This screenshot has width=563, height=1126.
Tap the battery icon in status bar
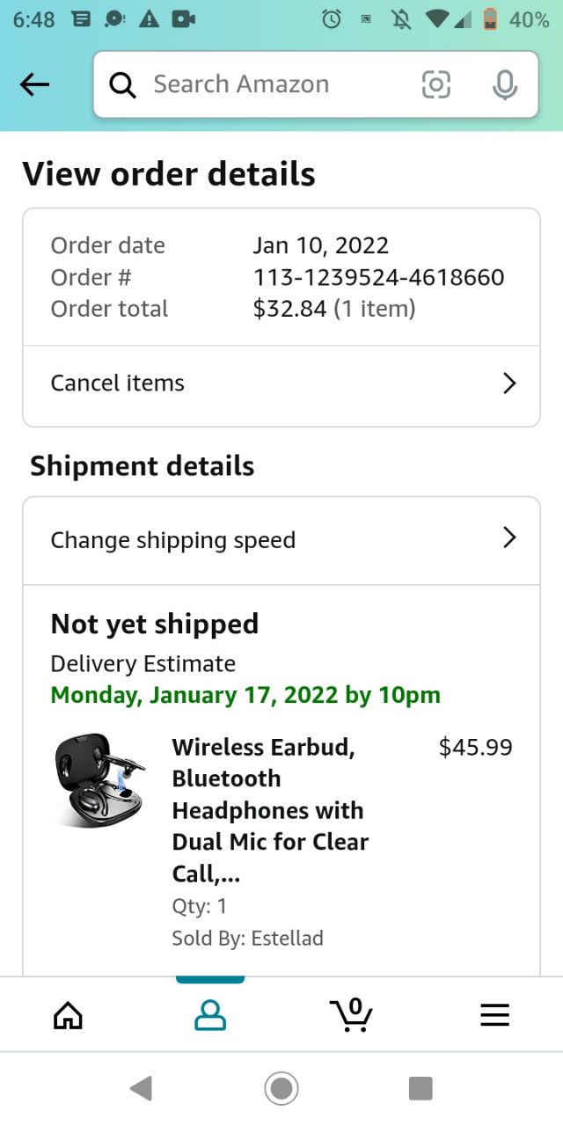pyautogui.click(x=490, y=19)
